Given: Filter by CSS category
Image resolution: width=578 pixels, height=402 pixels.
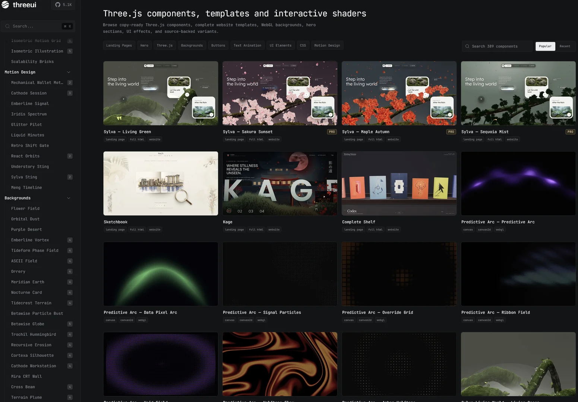Looking at the screenshot, I should pyautogui.click(x=303, y=45).
